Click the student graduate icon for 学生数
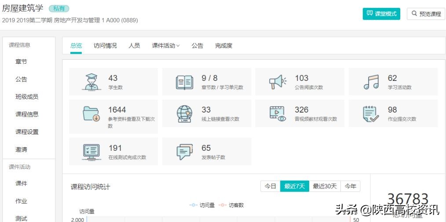Image resolution: width=446 pixels, height=222 pixels. tap(91, 82)
